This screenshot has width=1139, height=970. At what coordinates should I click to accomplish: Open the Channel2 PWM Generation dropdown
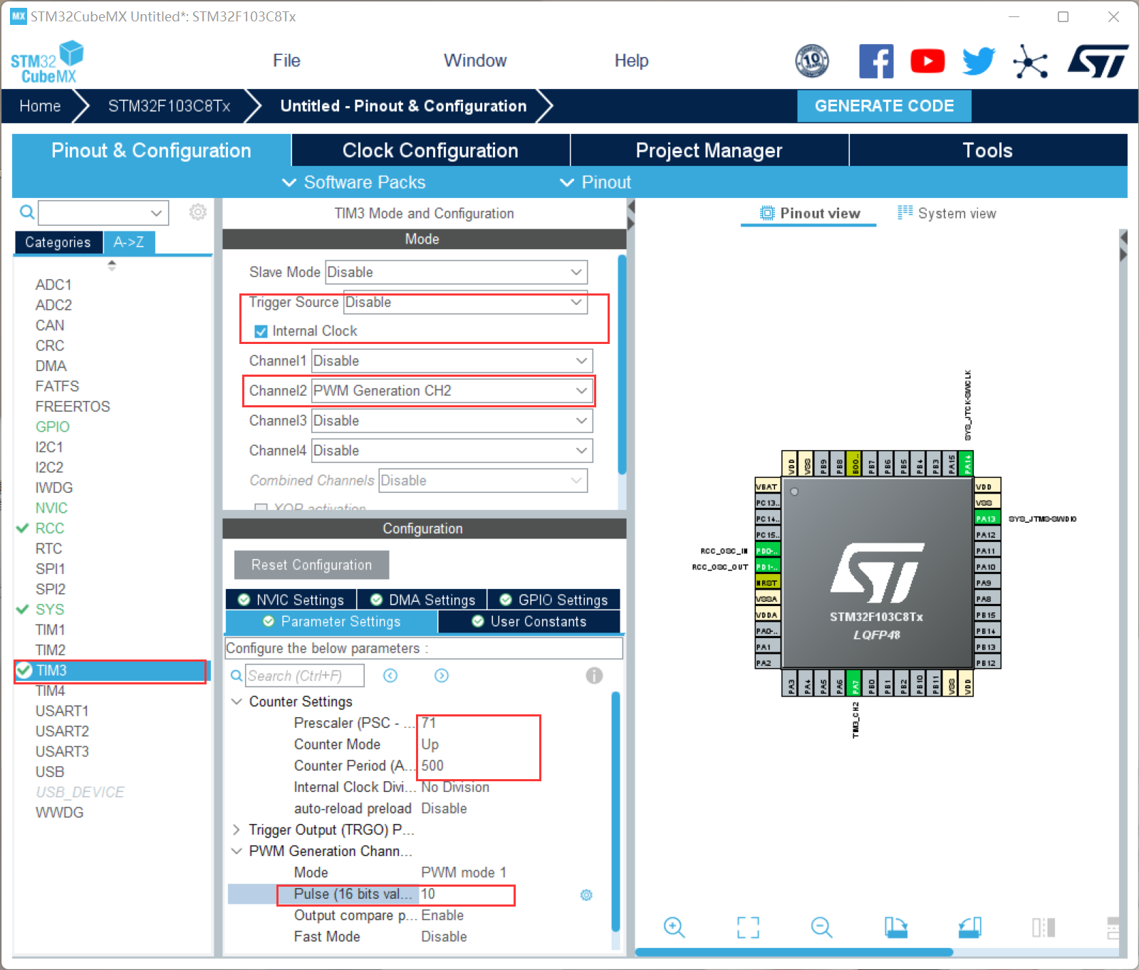pyautogui.click(x=452, y=390)
